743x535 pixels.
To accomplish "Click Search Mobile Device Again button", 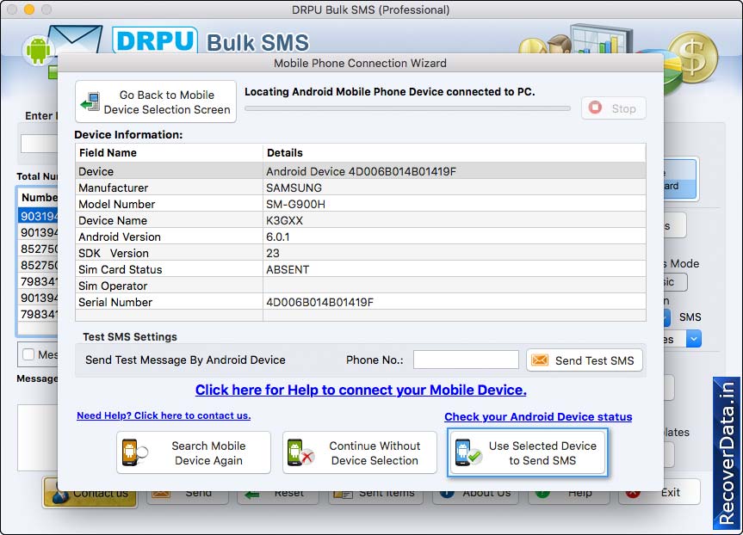I will [x=194, y=452].
